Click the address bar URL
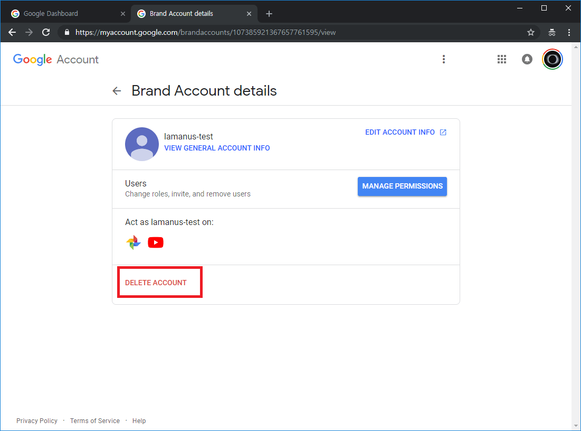Viewport: 581px width, 431px height. pos(206,32)
